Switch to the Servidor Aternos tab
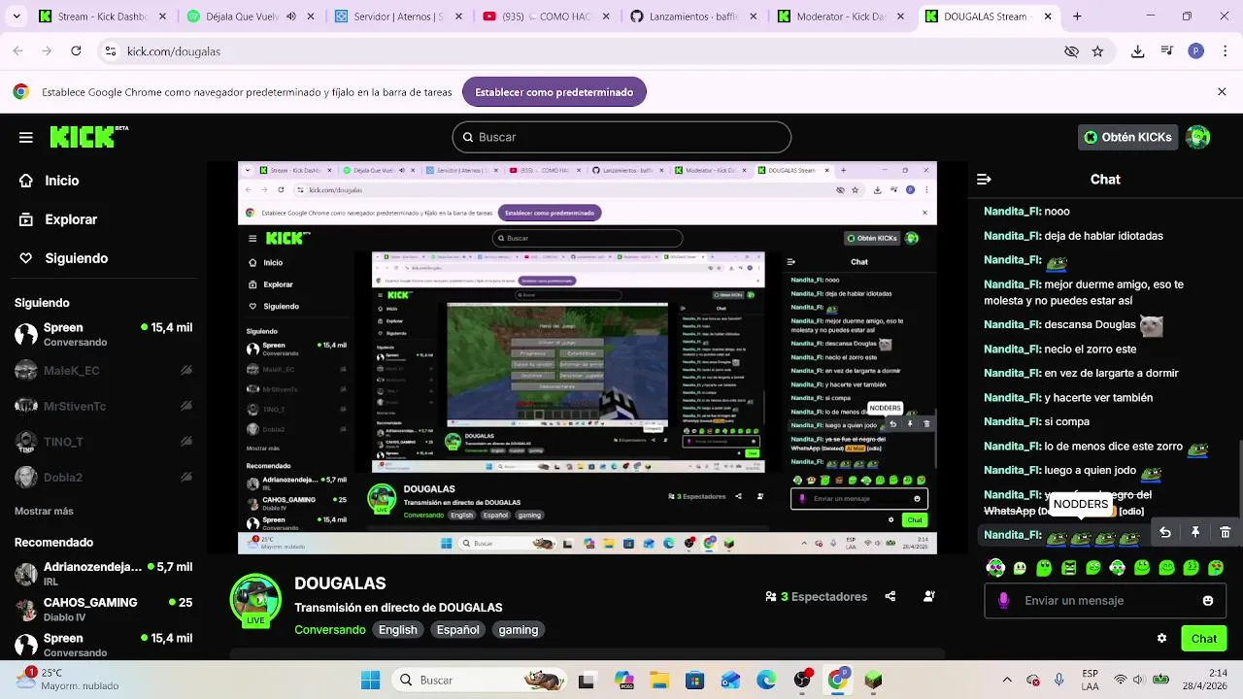This screenshot has width=1243, height=699. [397, 17]
